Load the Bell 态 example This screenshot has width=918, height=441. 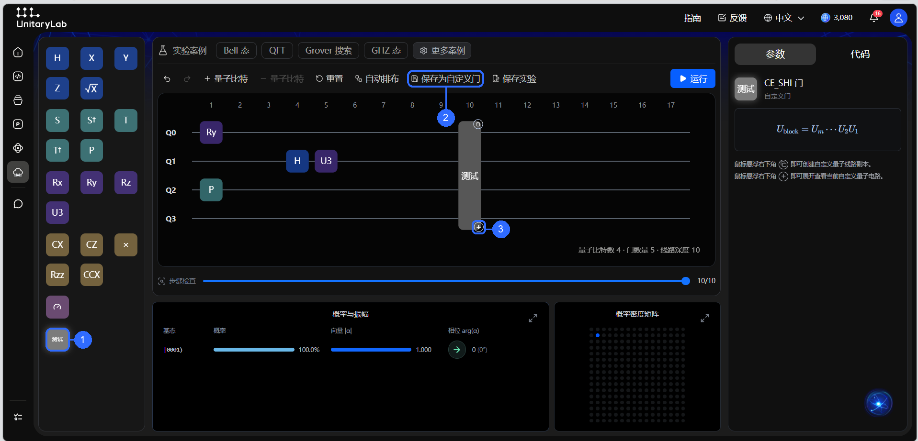tap(236, 51)
